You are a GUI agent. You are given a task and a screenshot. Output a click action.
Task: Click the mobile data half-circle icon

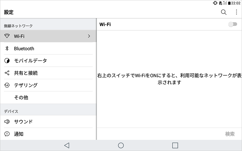[7, 61]
